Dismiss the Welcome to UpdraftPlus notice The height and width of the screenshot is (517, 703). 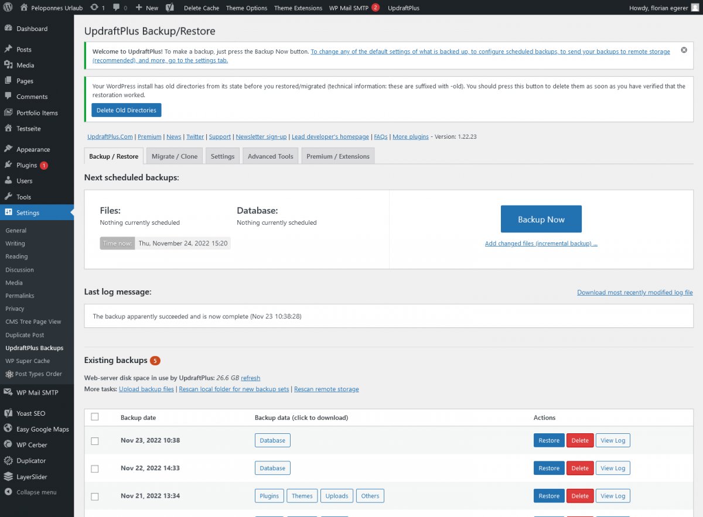tap(684, 50)
